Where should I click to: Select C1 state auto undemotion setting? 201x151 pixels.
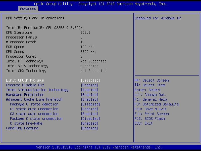point(34,109)
